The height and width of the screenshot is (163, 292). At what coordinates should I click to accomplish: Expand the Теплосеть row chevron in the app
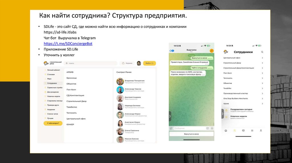coord(262,78)
